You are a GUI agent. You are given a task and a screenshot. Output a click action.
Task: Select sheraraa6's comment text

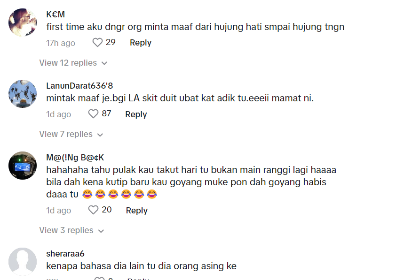click(x=141, y=266)
